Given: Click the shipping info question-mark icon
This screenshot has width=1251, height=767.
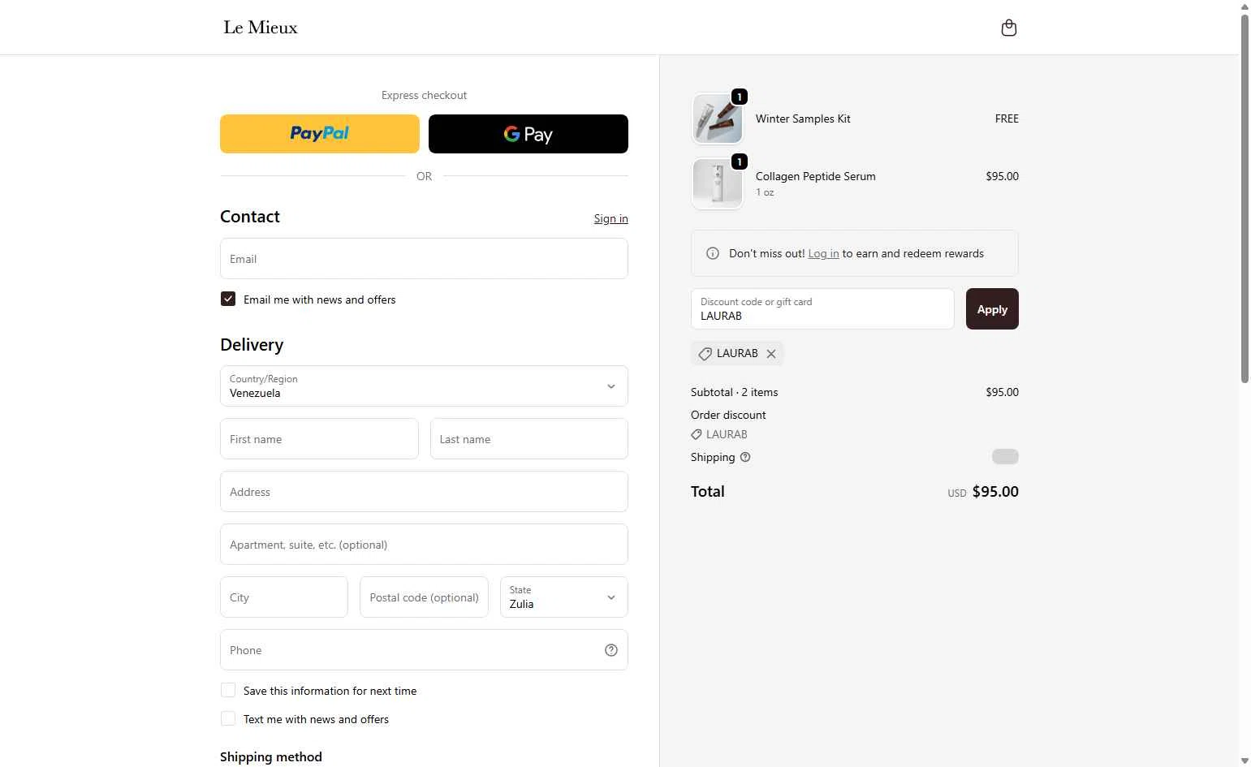Looking at the screenshot, I should click(745, 457).
